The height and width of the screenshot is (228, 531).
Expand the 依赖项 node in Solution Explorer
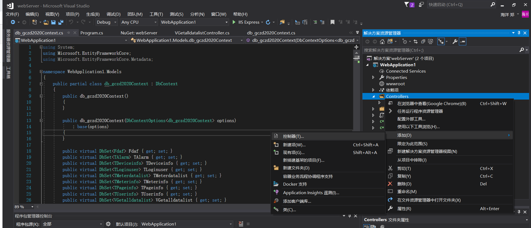(x=373, y=90)
